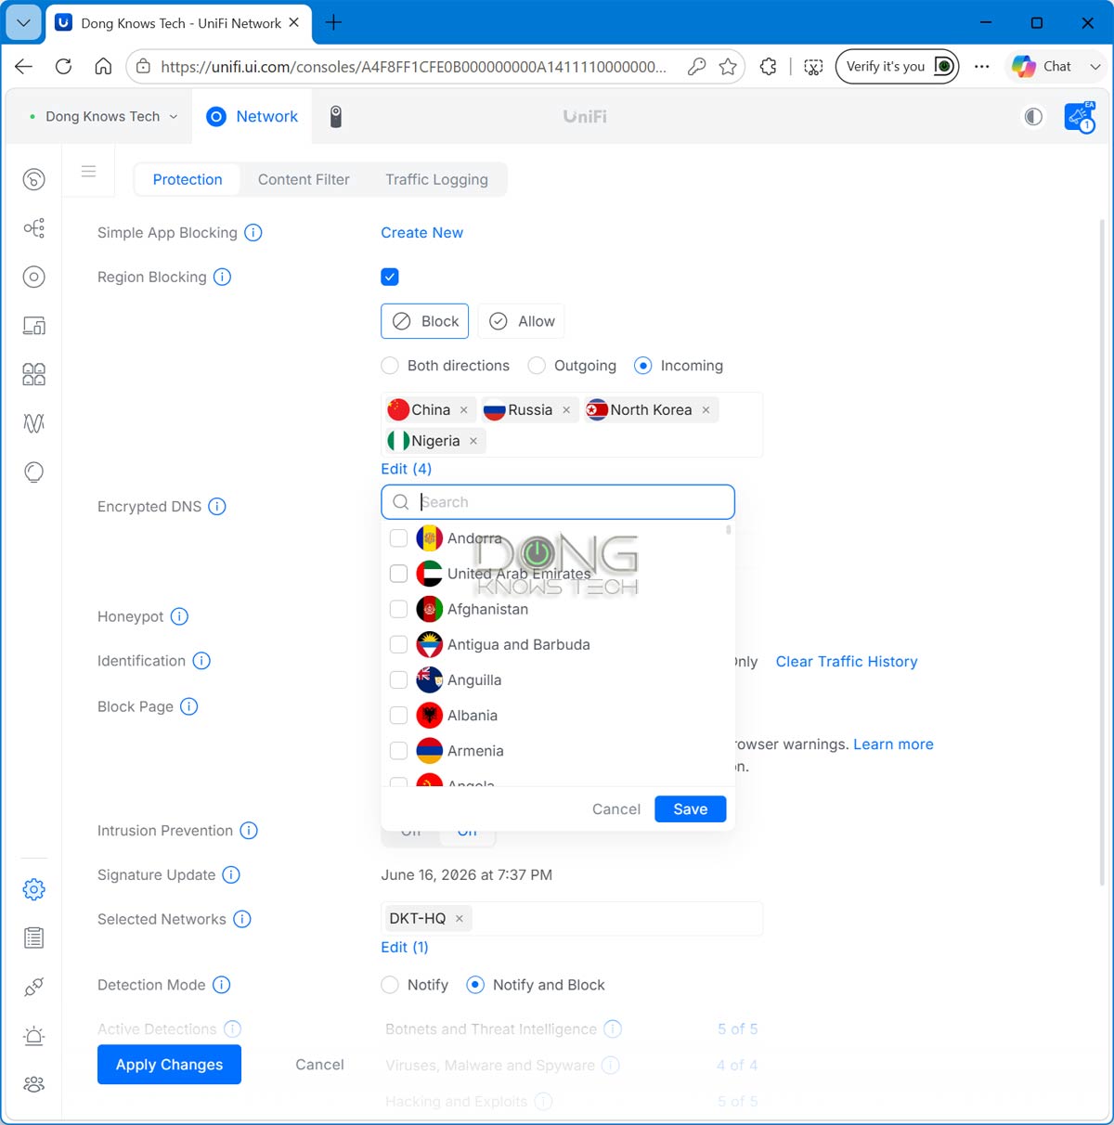Remove Nigeria from blocked regions
This screenshot has width=1114, height=1125.
point(473,441)
